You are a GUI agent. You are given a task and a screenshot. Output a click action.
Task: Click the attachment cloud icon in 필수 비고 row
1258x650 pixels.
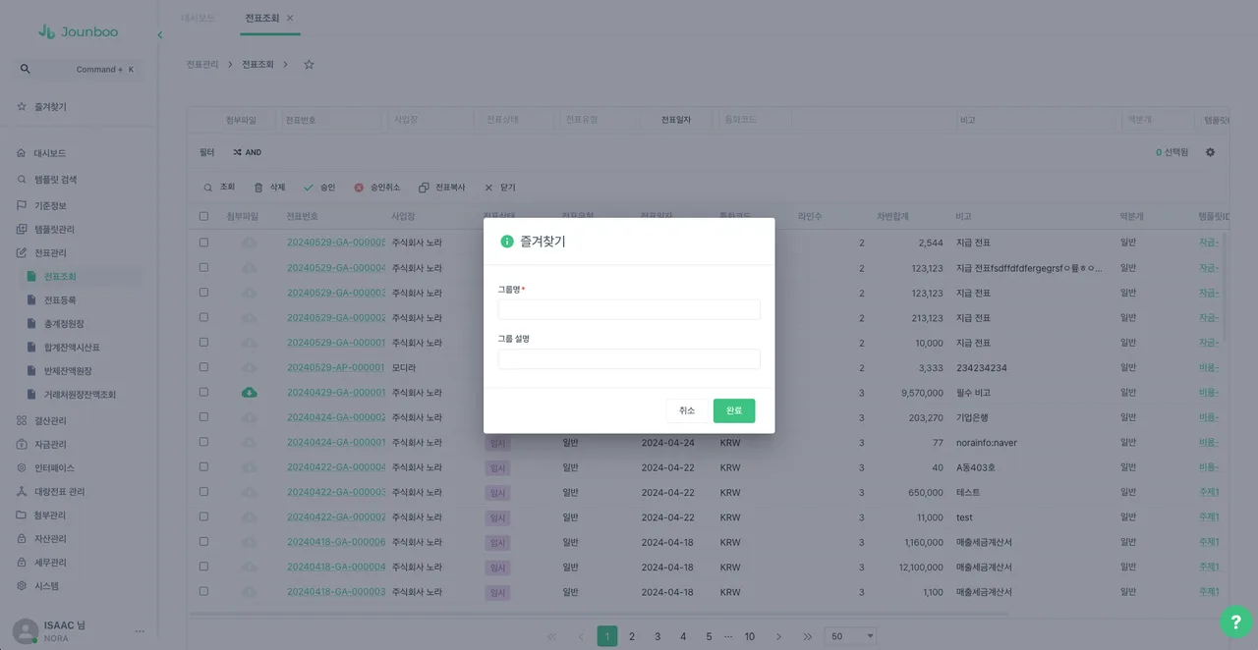(250, 393)
